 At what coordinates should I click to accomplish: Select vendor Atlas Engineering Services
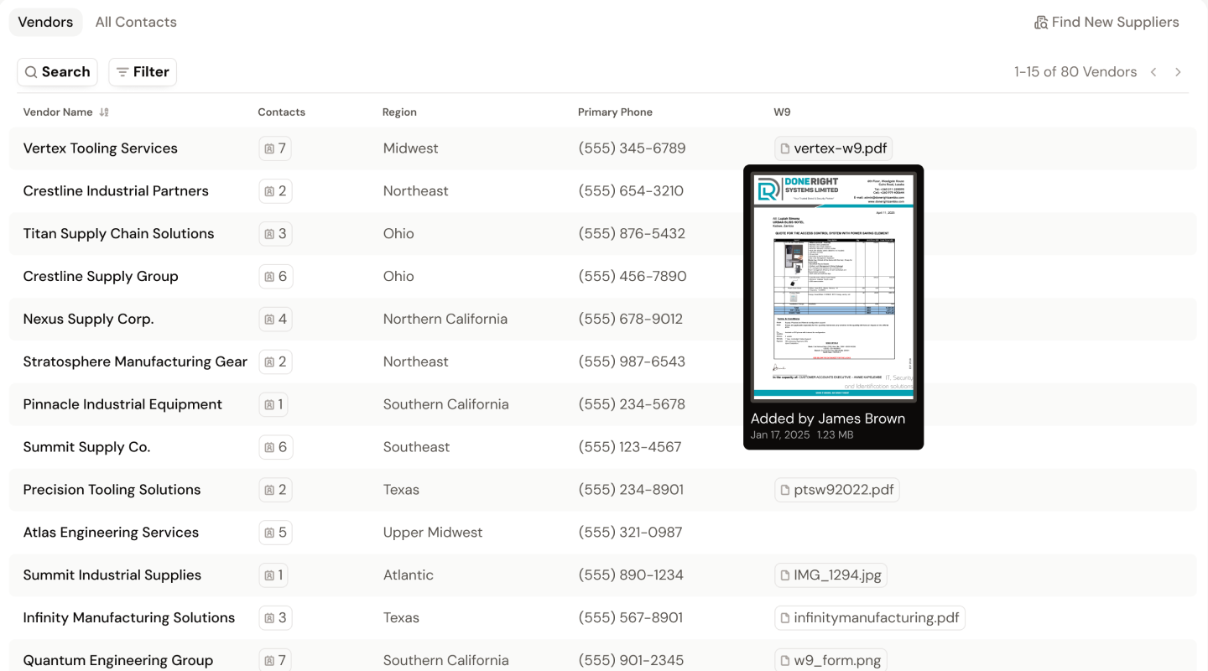coord(111,533)
